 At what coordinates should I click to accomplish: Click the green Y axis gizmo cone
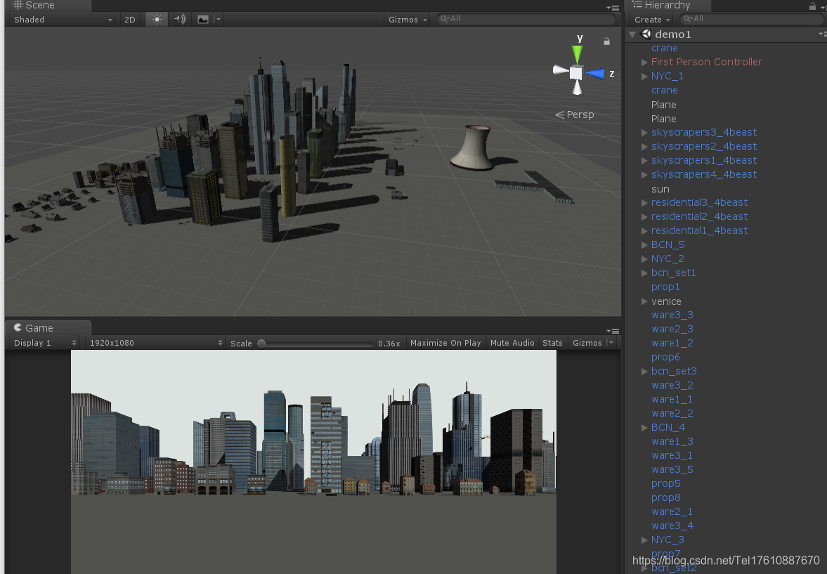(577, 53)
